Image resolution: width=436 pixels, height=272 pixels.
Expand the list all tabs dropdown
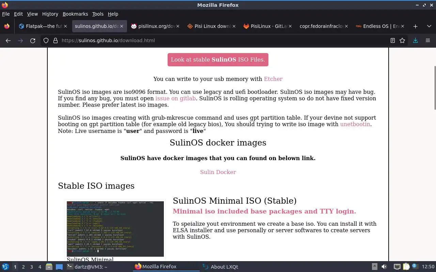(x=429, y=26)
